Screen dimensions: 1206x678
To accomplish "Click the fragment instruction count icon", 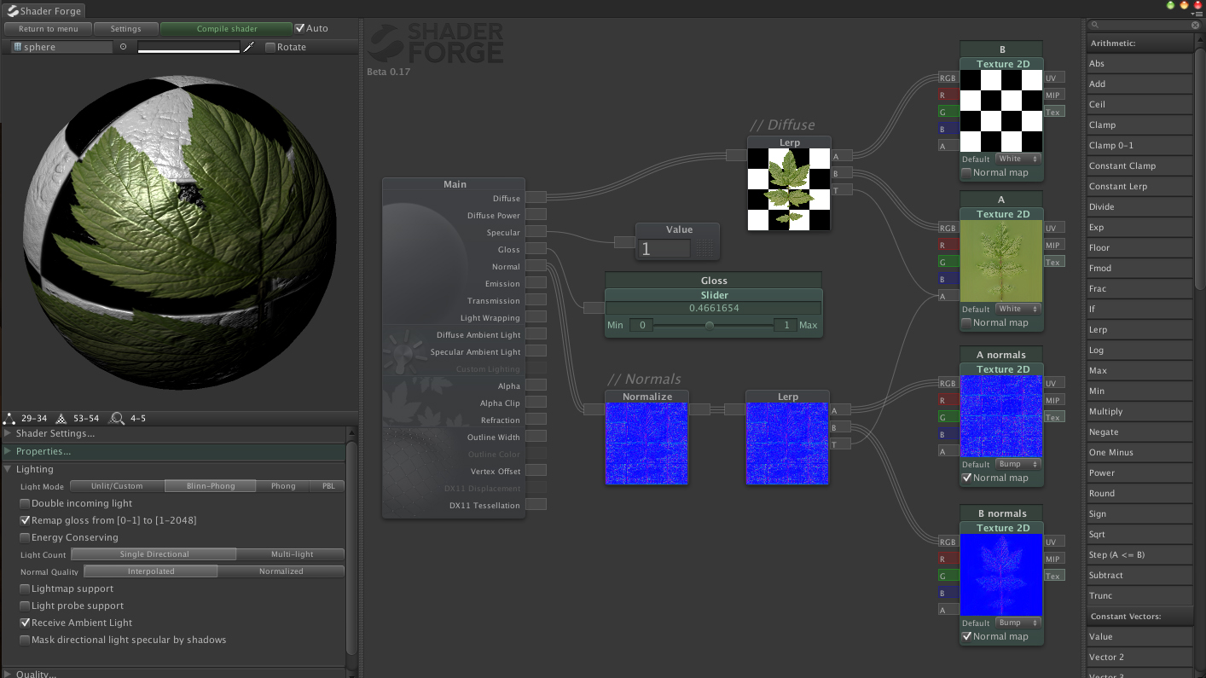I will pyautogui.click(x=61, y=419).
